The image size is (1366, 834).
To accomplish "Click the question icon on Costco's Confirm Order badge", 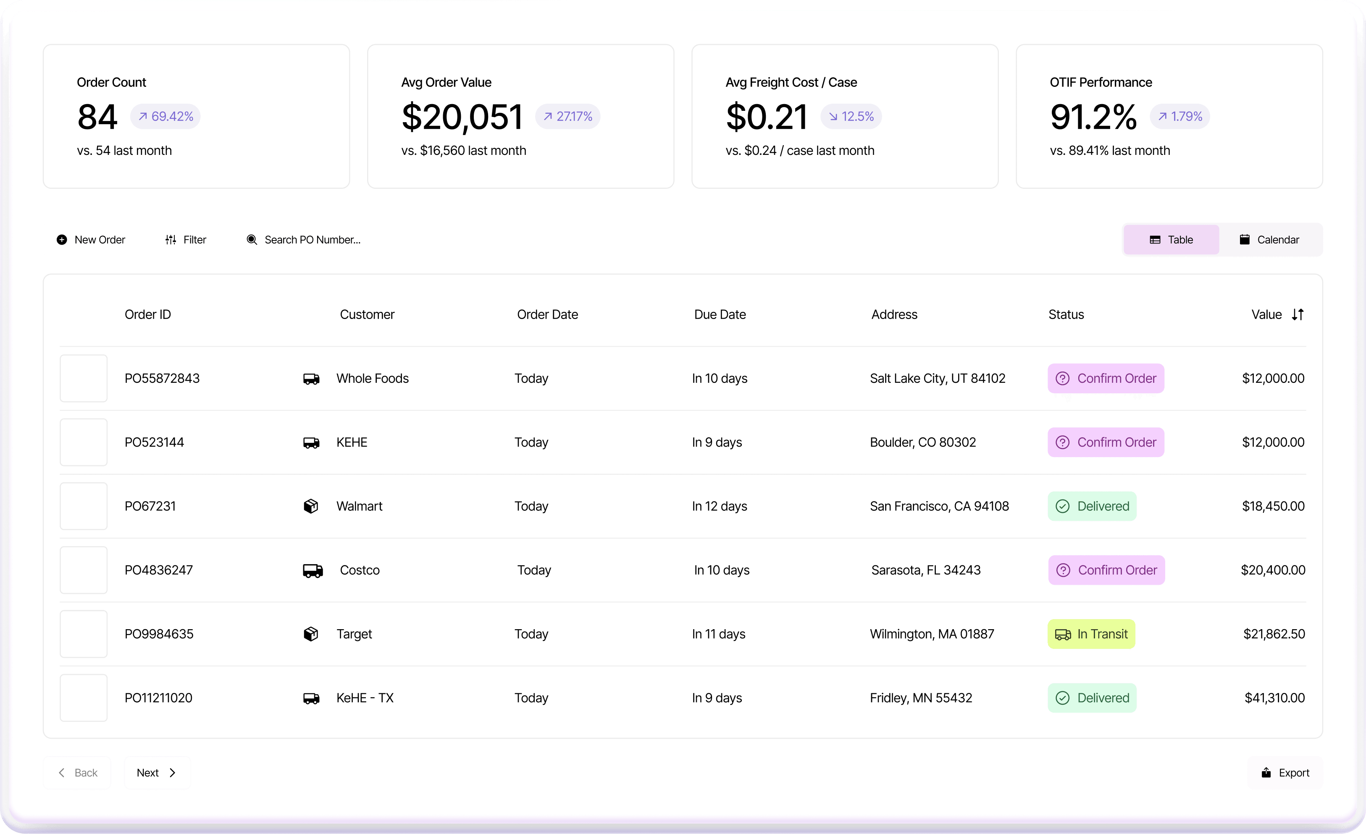I will pos(1064,570).
